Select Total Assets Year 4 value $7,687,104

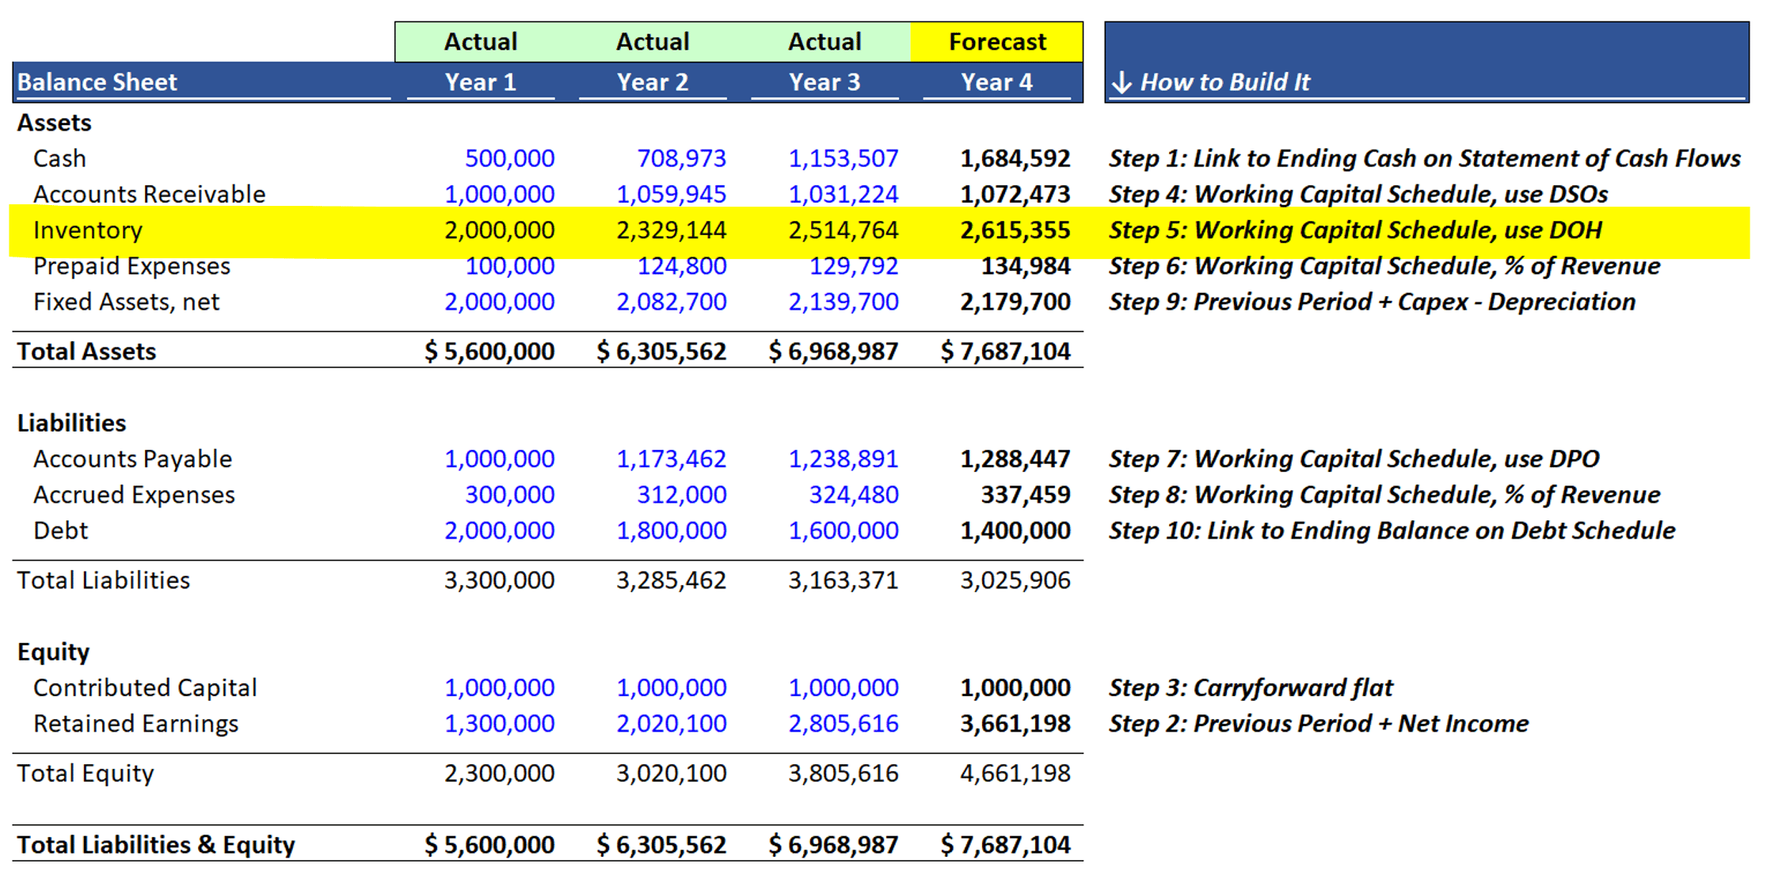pos(1005,352)
